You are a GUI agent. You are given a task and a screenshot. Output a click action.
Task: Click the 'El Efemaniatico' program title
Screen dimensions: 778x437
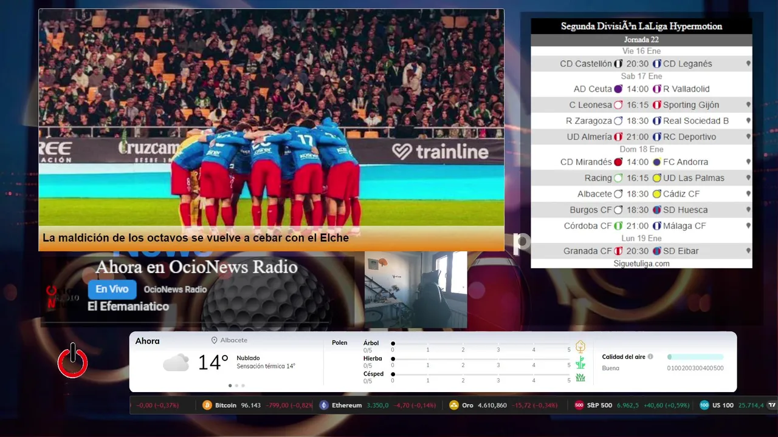click(x=128, y=307)
